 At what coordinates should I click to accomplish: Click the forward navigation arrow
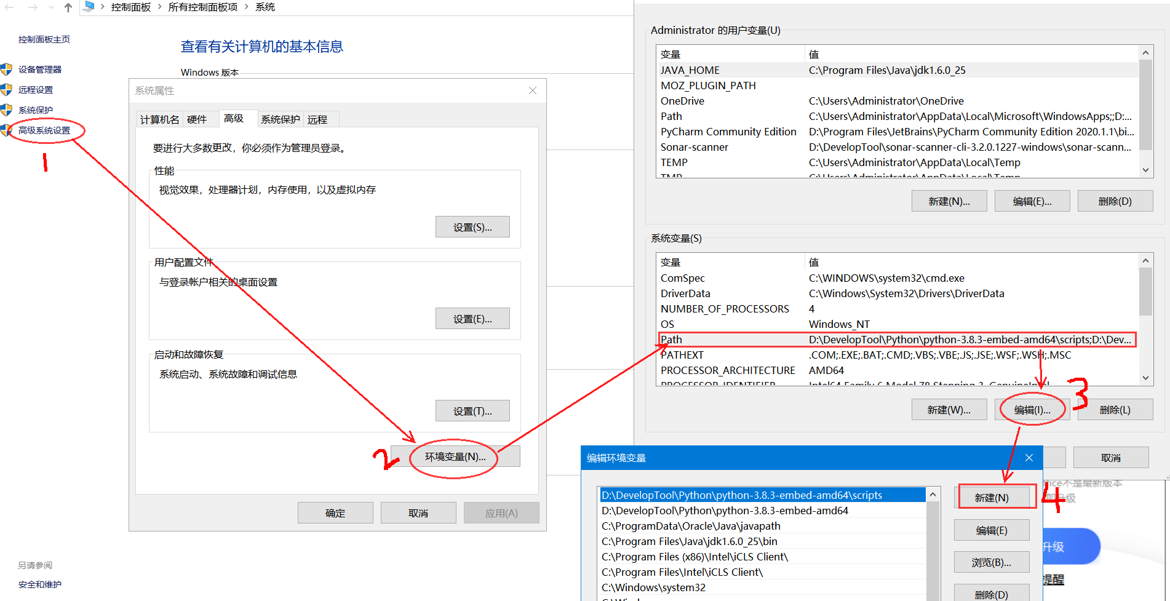pyautogui.click(x=33, y=7)
